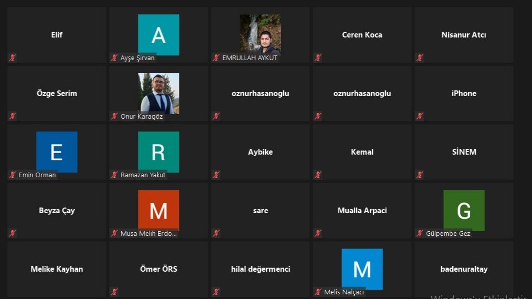Click muted mic icon beside Musa Melih Erdo...
Screen dimensions: 532x299
pyautogui.click(x=114, y=233)
